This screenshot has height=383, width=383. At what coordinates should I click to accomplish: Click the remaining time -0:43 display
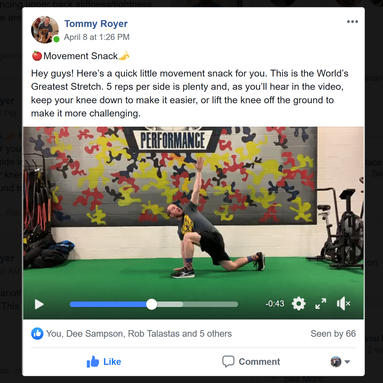tap(275, 304)
